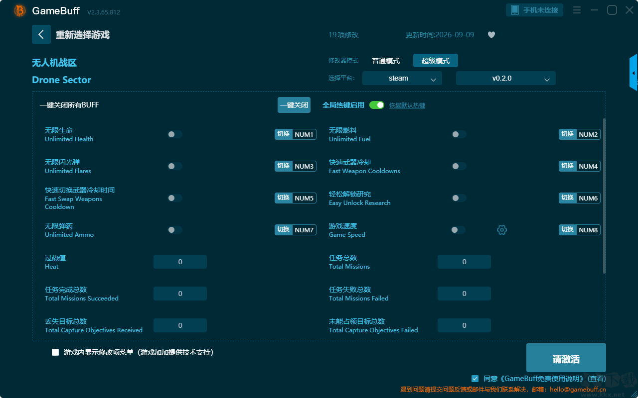638x398 pixels.
Task: Click the GameBuff logo icon
Action: tap(20, 10)
